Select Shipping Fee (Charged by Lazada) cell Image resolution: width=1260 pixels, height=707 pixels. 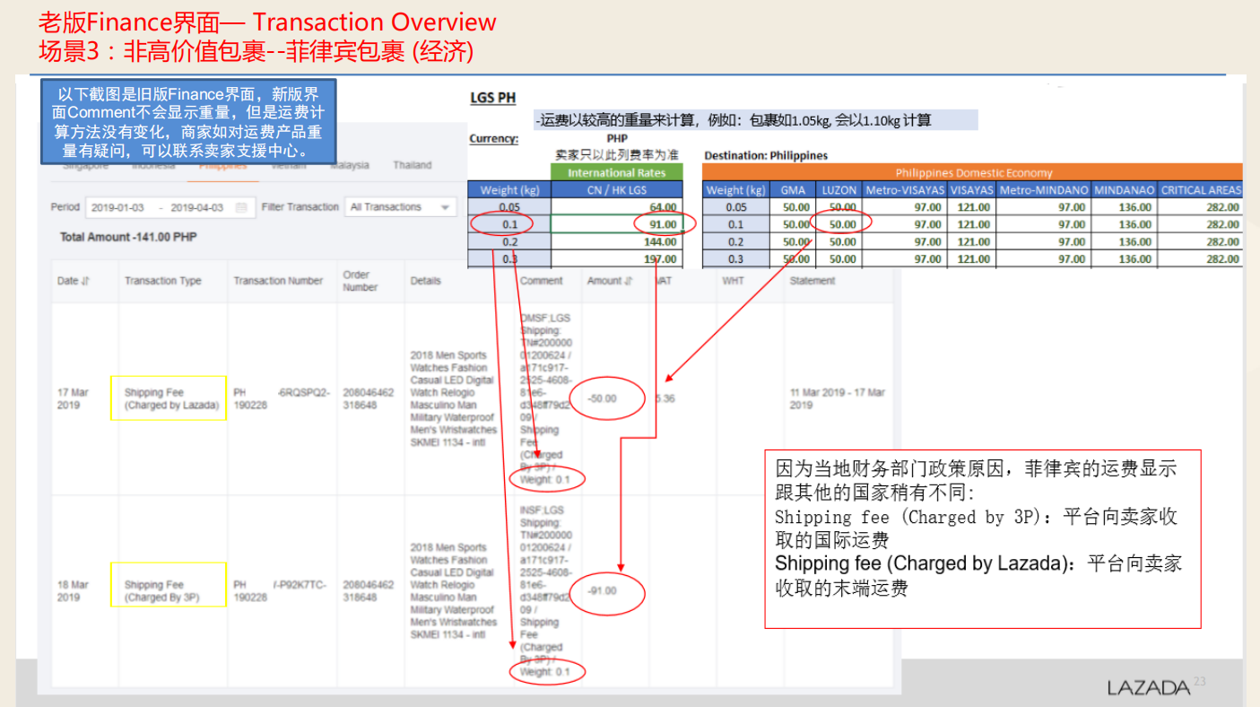pos(169,399)
